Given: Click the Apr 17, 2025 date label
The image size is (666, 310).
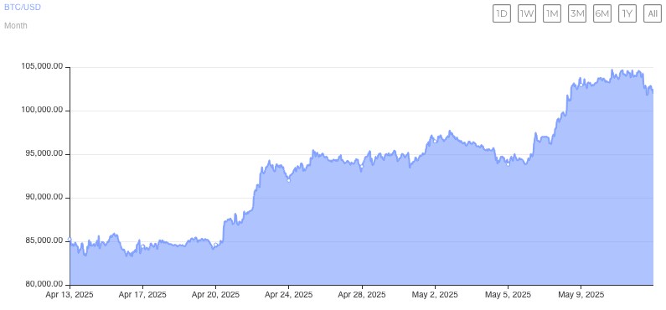Looking at the screenshot, I should coord(142,294).
